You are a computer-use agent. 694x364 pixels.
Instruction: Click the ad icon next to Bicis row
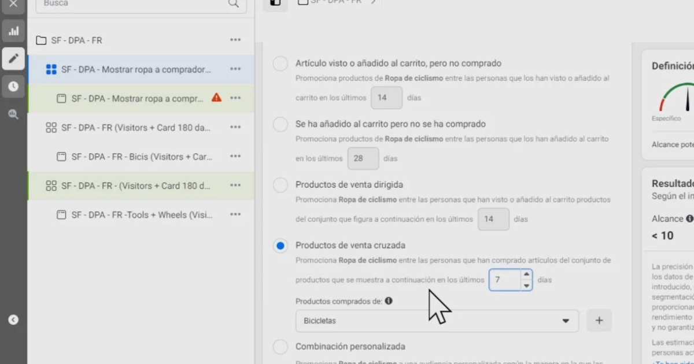point(61,157)
